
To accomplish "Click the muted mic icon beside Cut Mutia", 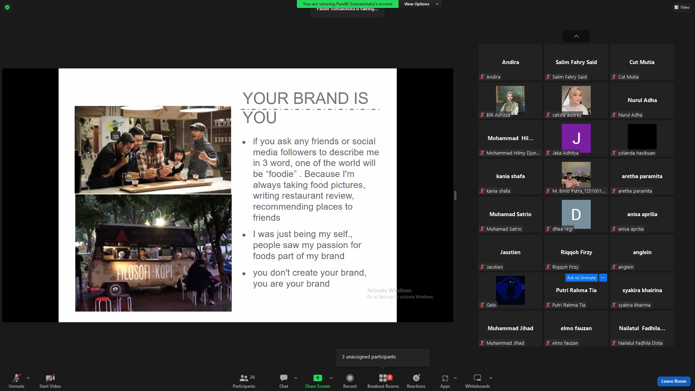I will click(614, 77).
